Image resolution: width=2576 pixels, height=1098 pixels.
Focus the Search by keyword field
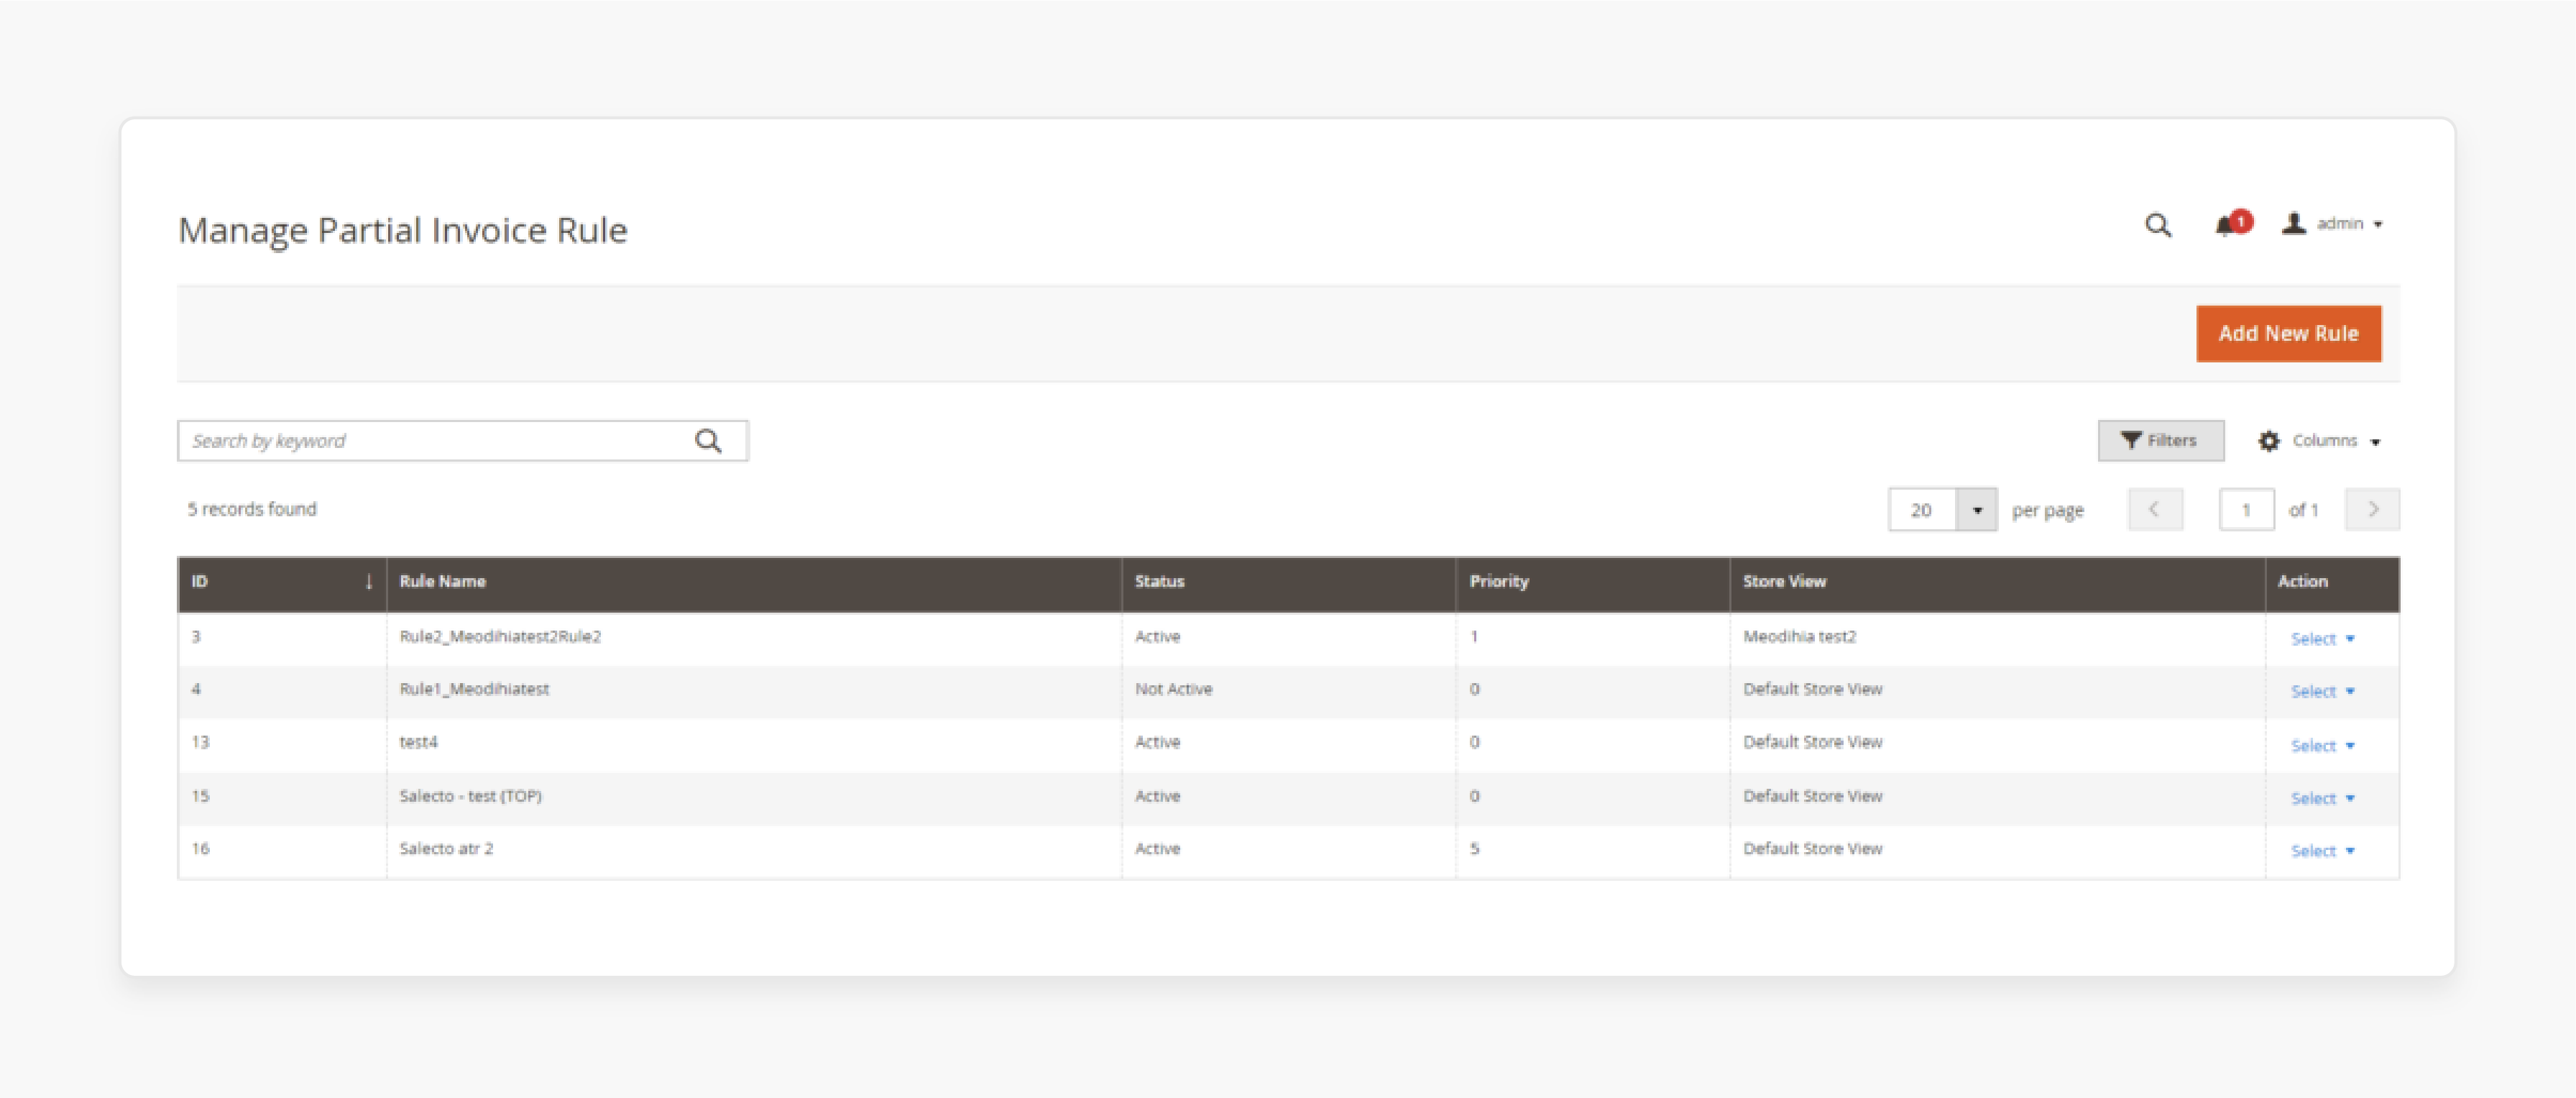click(x=462, y=441)
